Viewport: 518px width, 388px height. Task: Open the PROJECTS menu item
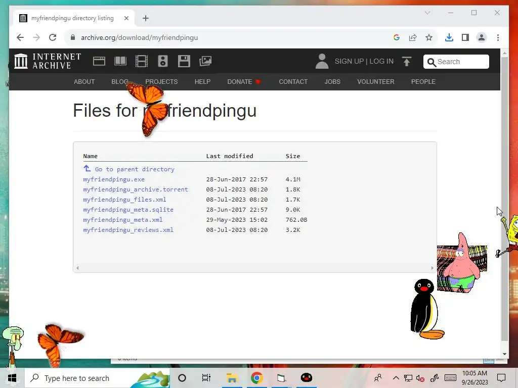coord(161,81)
